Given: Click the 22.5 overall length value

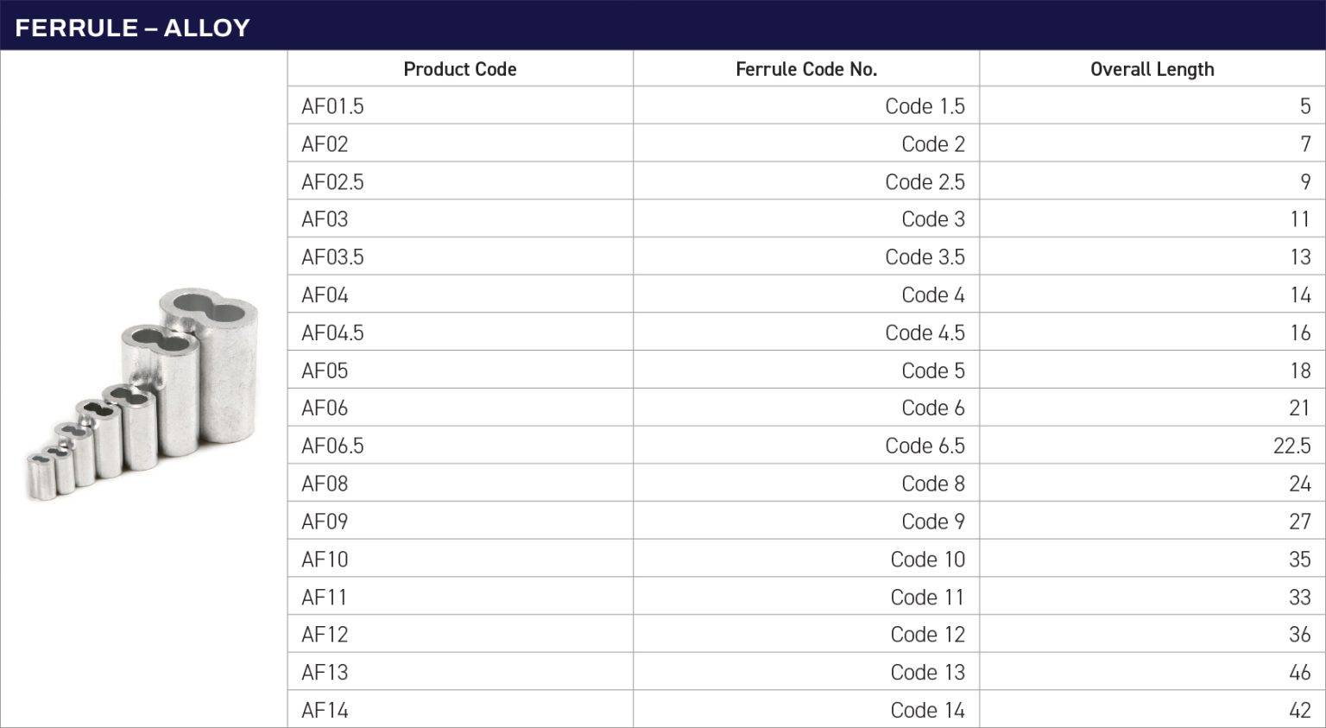Looking at the screenshot, I should pos(1291,446).
